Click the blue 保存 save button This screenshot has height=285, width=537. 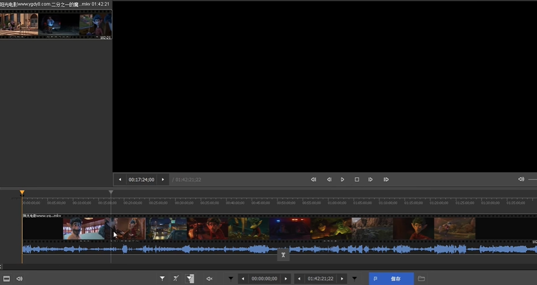[x=391, y=278]
